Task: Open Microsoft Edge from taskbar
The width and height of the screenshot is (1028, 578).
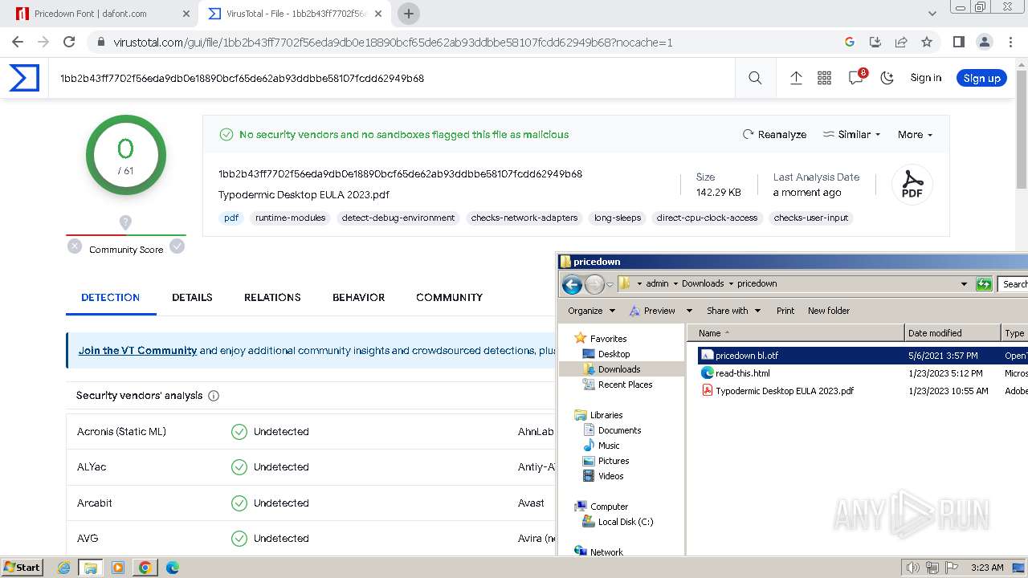Action: pyautogui.click(x=172, y=568)
